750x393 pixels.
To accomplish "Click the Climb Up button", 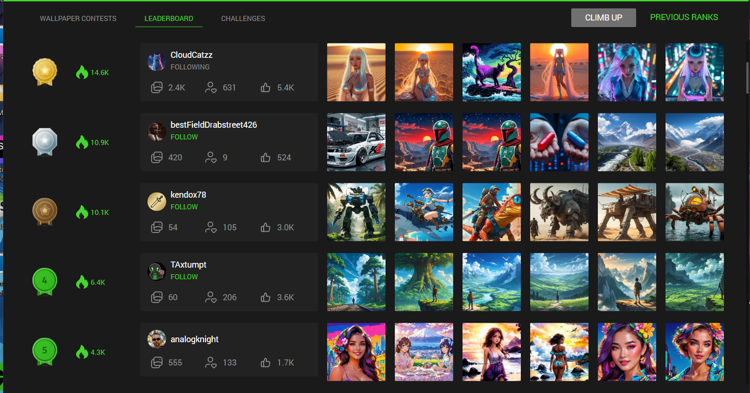I will pos(603,18).
